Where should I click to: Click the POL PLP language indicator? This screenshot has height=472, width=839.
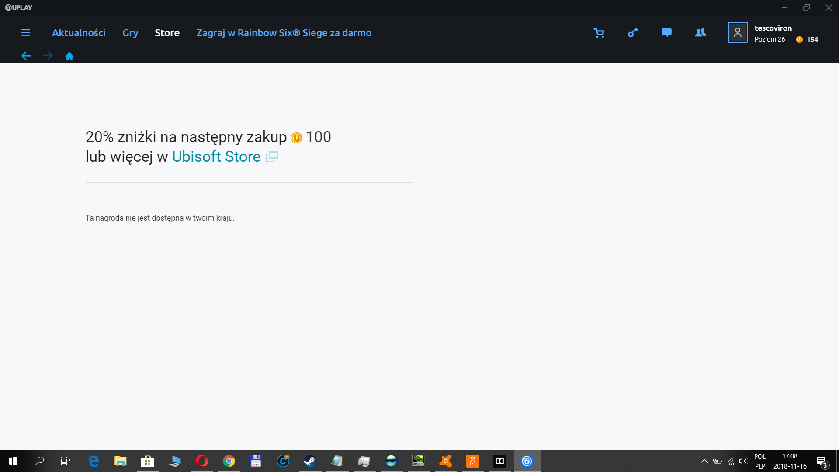pos(760,461)
